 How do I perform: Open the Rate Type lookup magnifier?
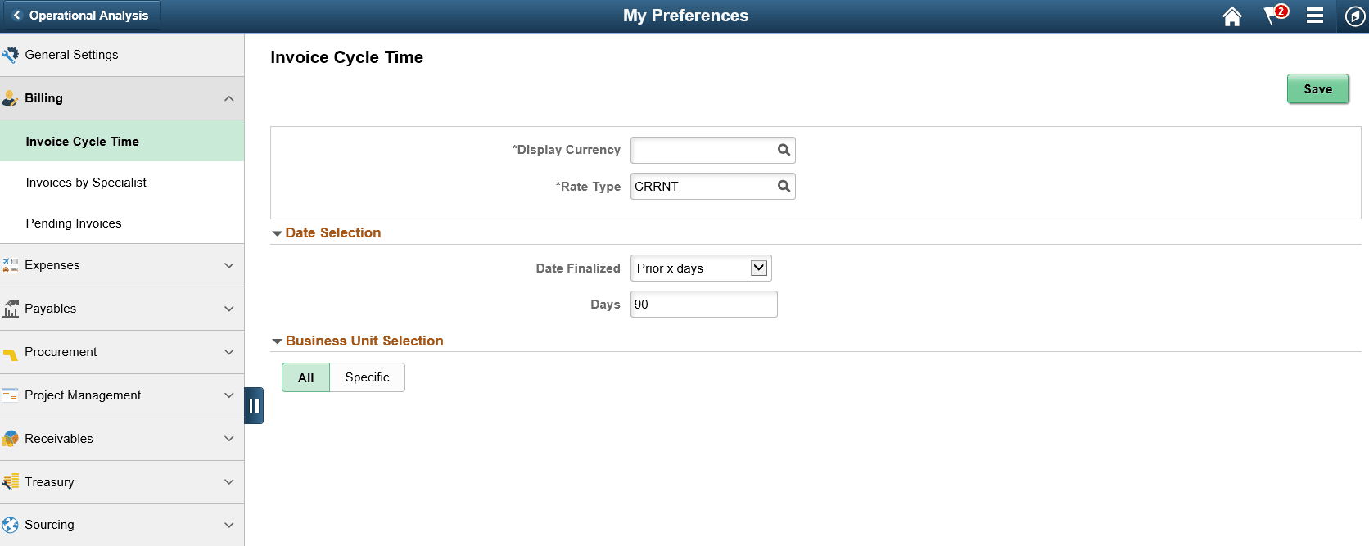(x=782, y=186)
